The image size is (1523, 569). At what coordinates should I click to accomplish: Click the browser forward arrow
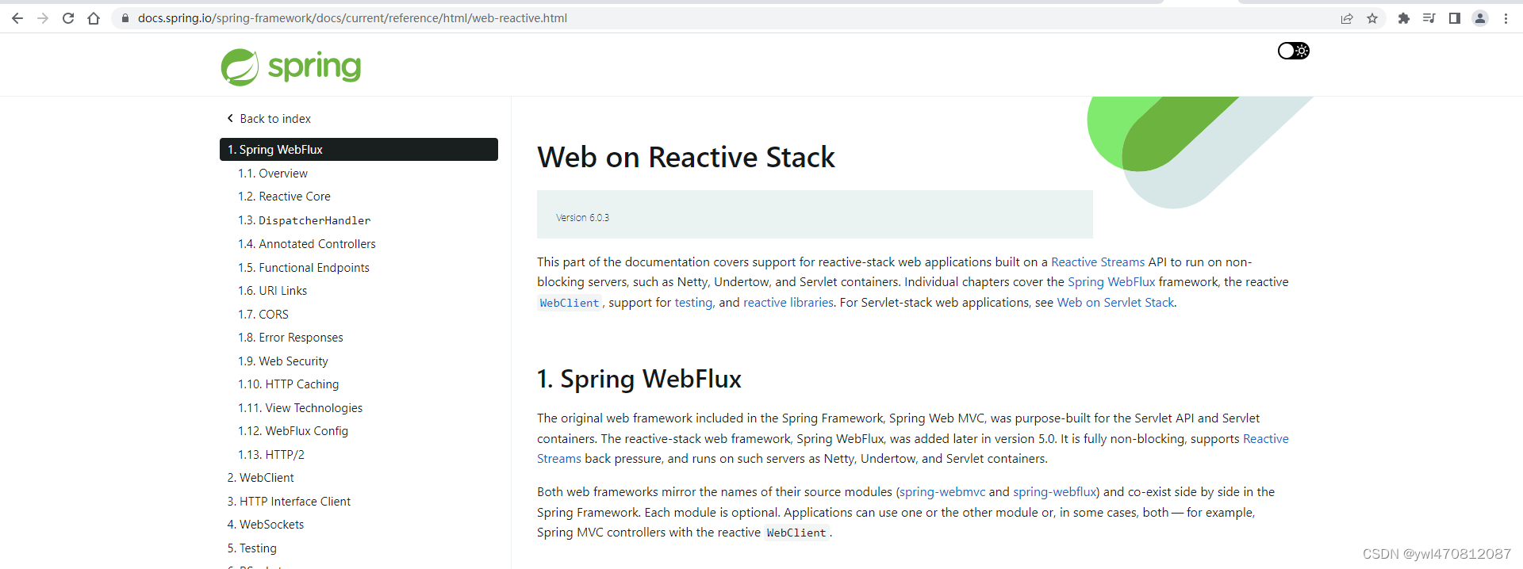click(x=43, y=18)
